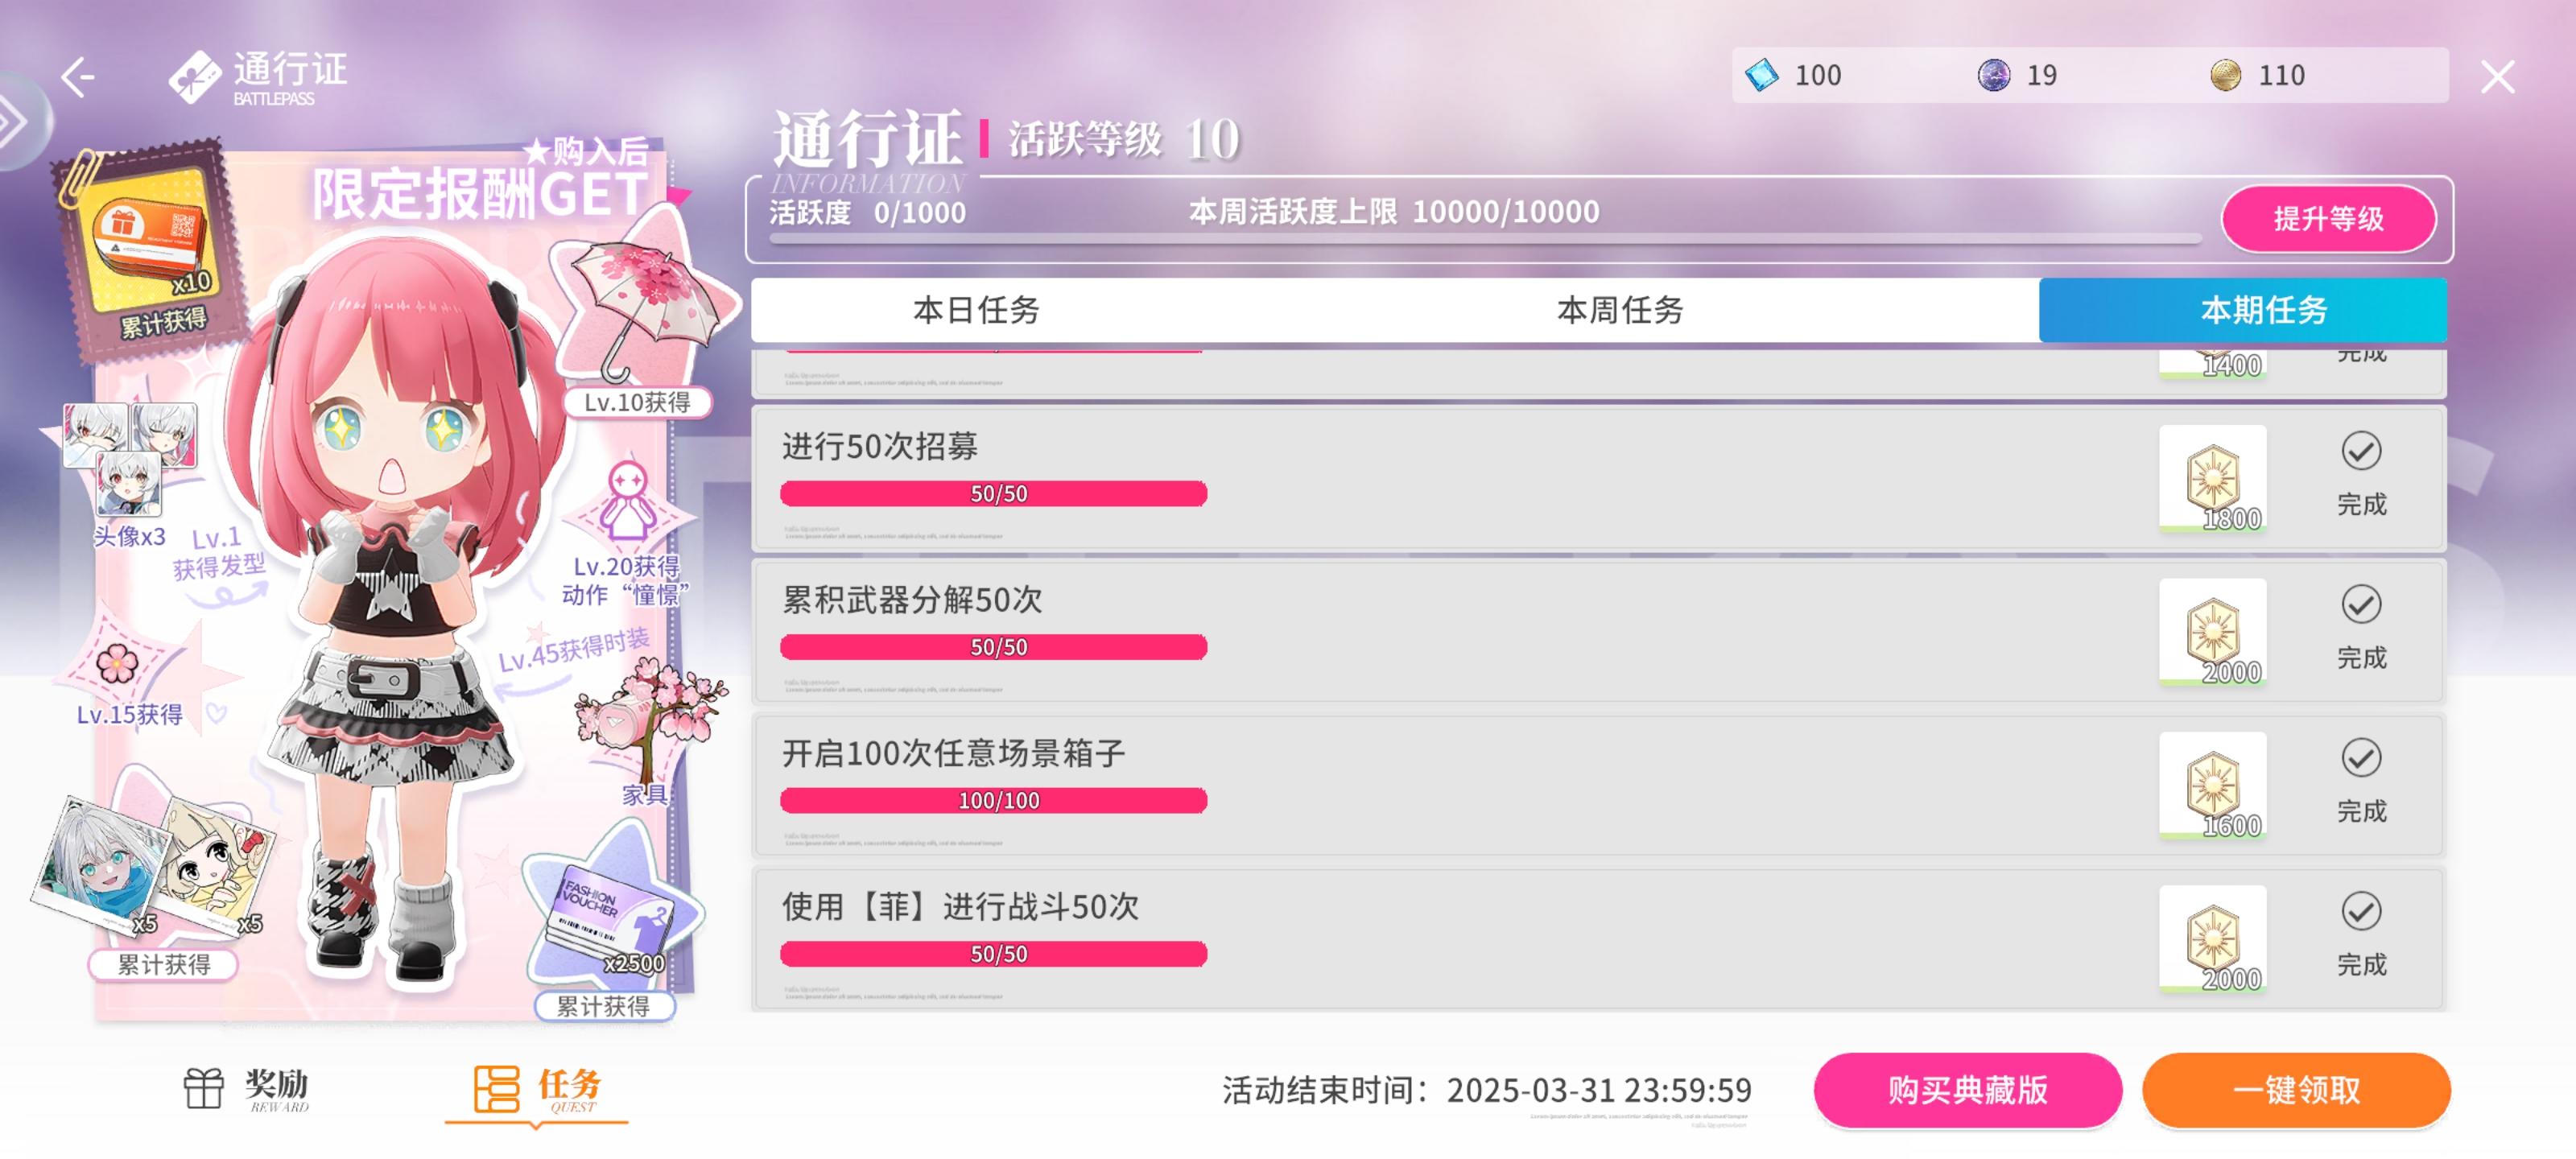2576x1159 pixels.
Task: Tap the blue diamond currency icon
Action: 1761,75
